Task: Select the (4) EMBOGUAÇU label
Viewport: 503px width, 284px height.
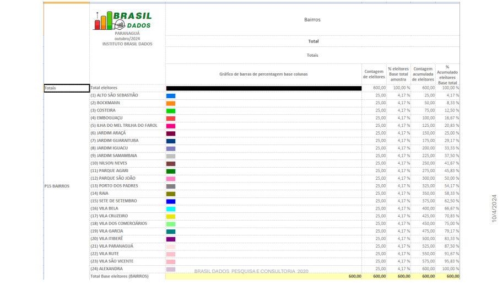Action: [x=106, y=118]
